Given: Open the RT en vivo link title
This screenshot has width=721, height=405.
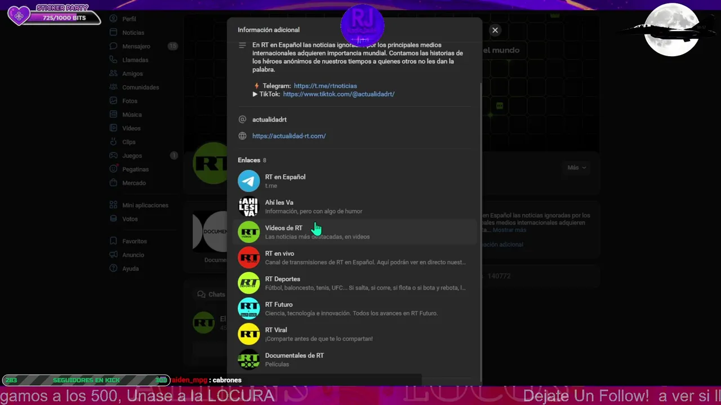Looking at the screenshot, I should pyautogui.click(x=279, y=254).
